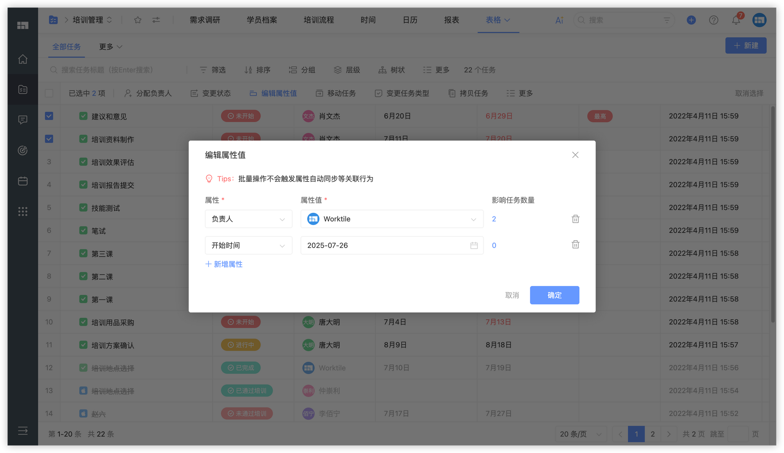
Task: Open the apps grid in sidebar
Action: (x=23, y=212)
